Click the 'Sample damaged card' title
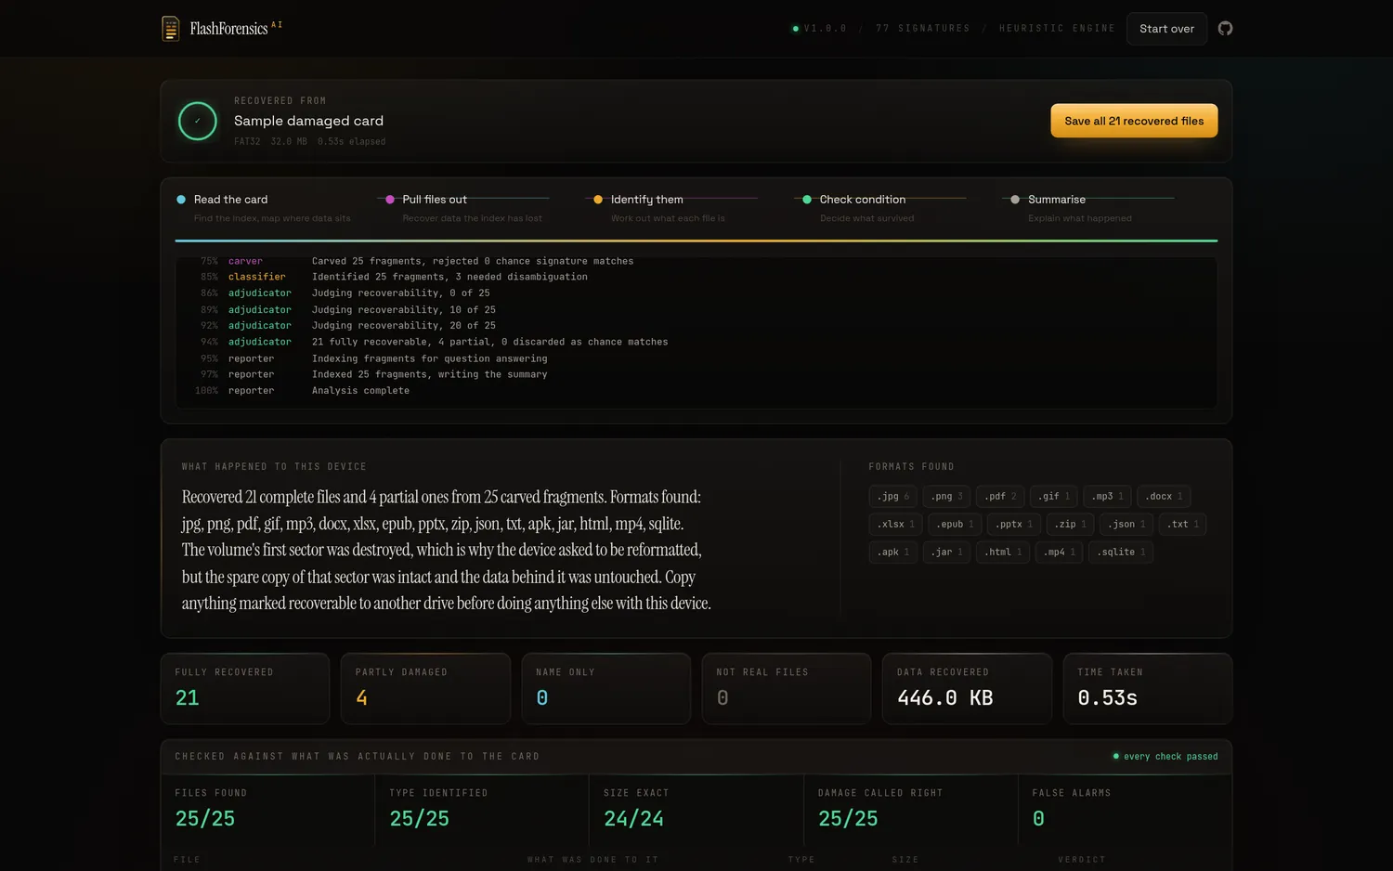This screenshot has height=871, width=1393. (x=308, y=121)
